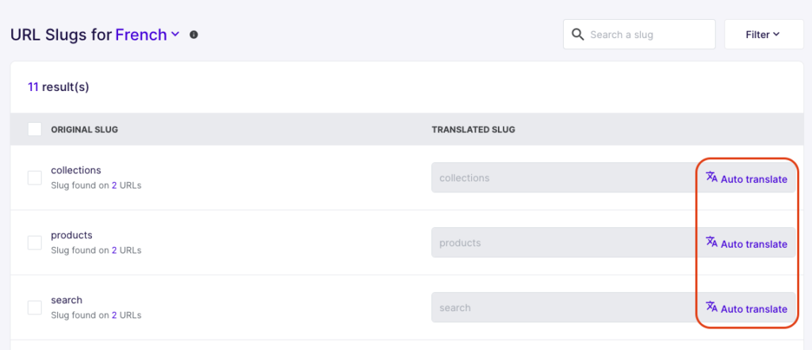Screen dimensions: 812x350
Task: Click translate icon in collections row
Action: tap(712, 177)
